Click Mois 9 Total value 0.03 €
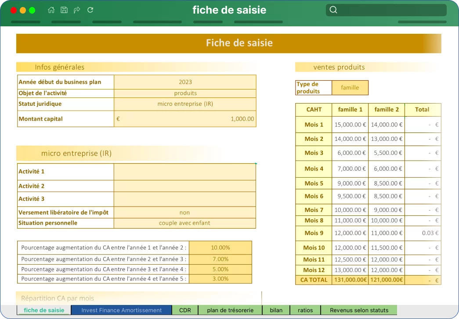The image size is (459, 319). 423,233
